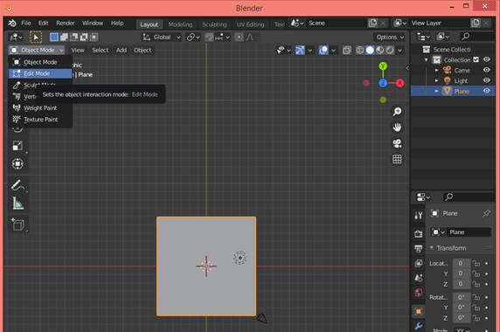Click the green Y axis on navigation gizmo
500x332 pixels.
(x=383, y=66)
